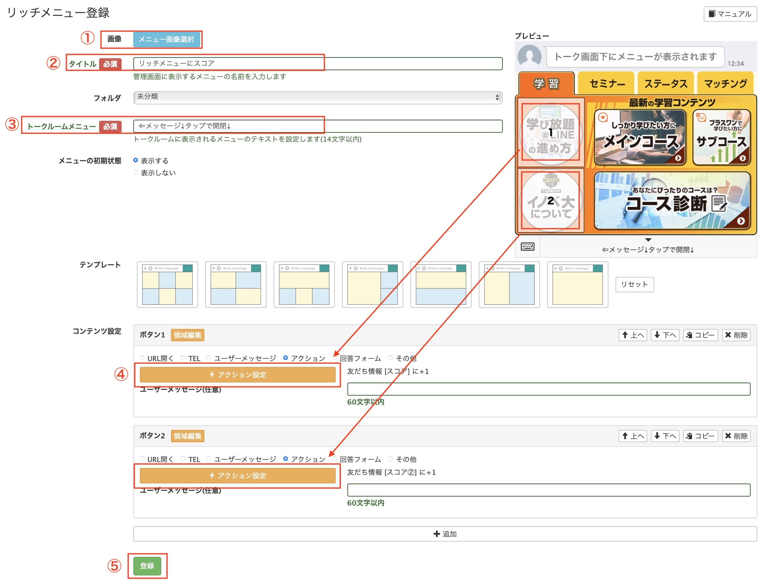The width and height of the screenshot is (760, 584).
Task: Open the マニュアル manual button
Action: pos(730,14)
